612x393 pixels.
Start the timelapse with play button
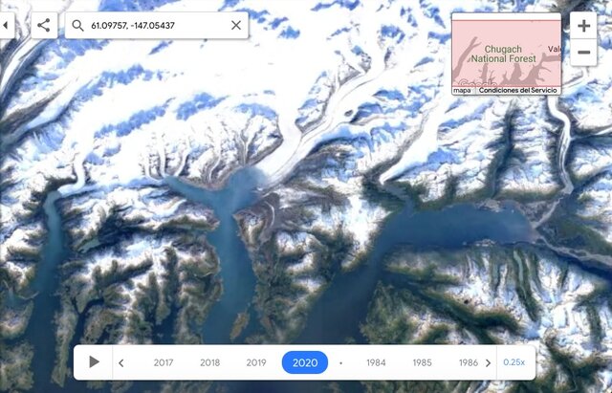(x=94, y=362)
